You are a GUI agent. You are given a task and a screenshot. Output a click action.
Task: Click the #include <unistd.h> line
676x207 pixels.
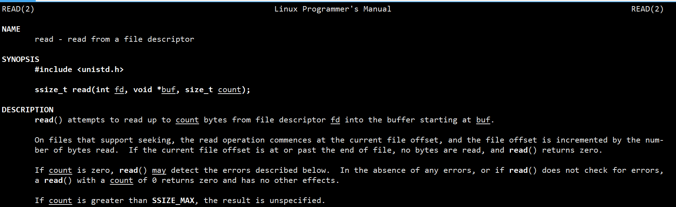(79, 69)
